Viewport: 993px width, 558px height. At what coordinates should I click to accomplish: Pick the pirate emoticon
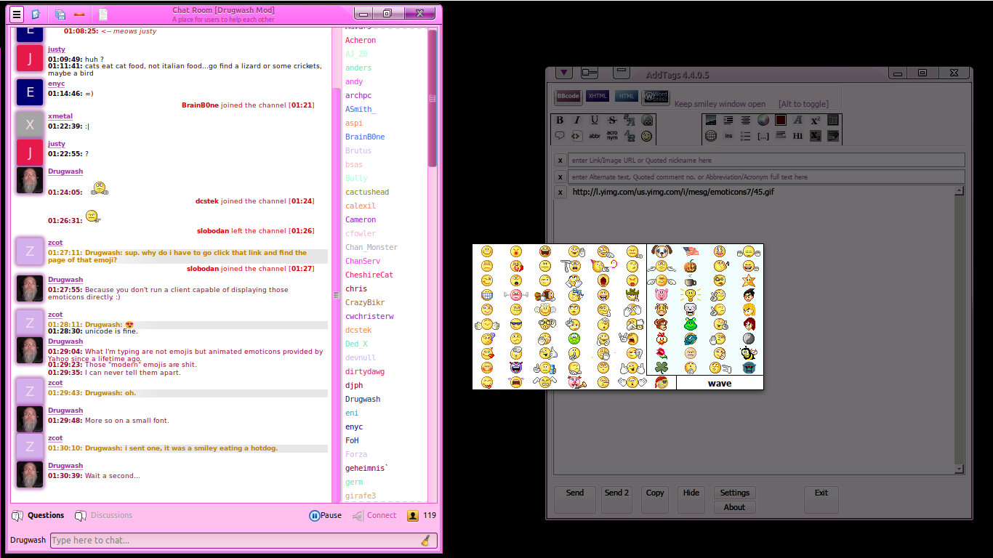click(661, 382)
